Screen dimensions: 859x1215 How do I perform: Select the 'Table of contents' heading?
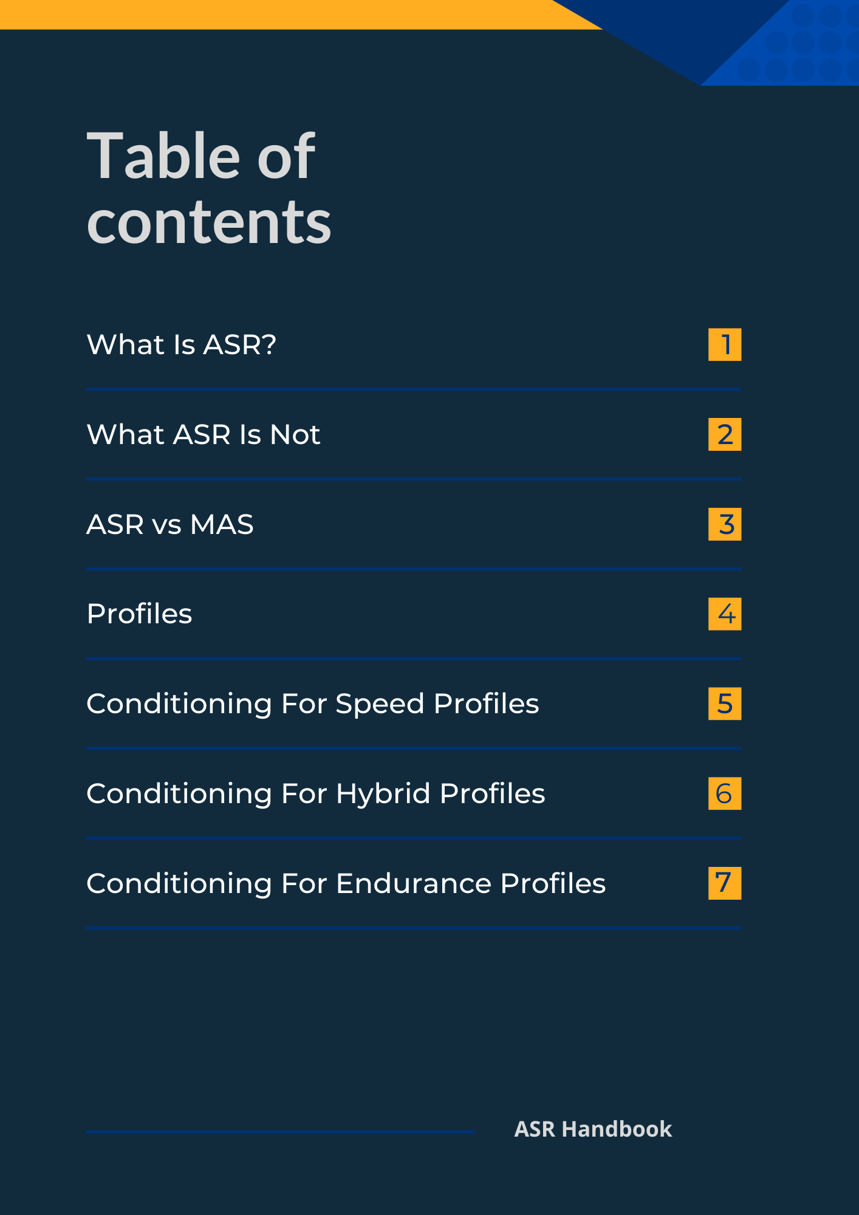209,188
